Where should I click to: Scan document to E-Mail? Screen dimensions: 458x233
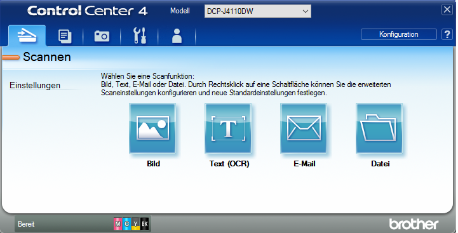304,128
